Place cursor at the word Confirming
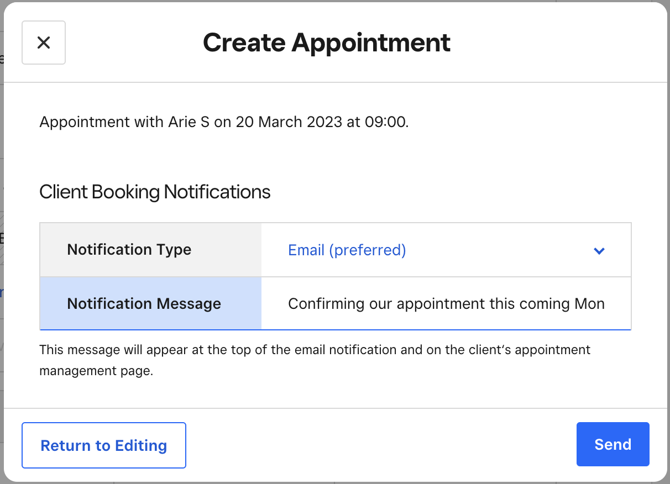Image resolution: width=670 pixels, height=484 pixels. 319,304
